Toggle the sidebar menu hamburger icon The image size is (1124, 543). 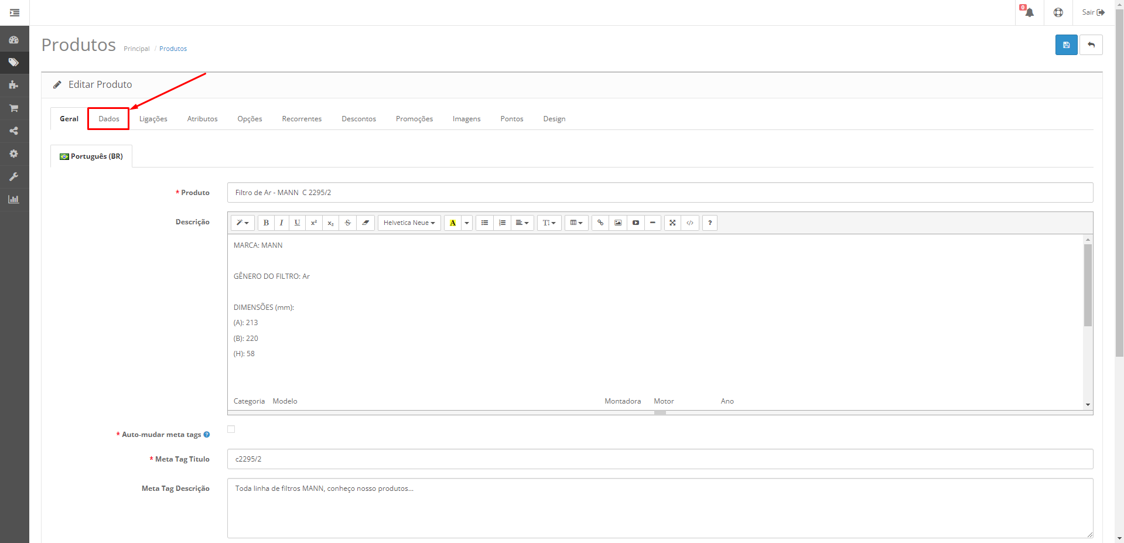pyautogui.click(x=15, y=12)
